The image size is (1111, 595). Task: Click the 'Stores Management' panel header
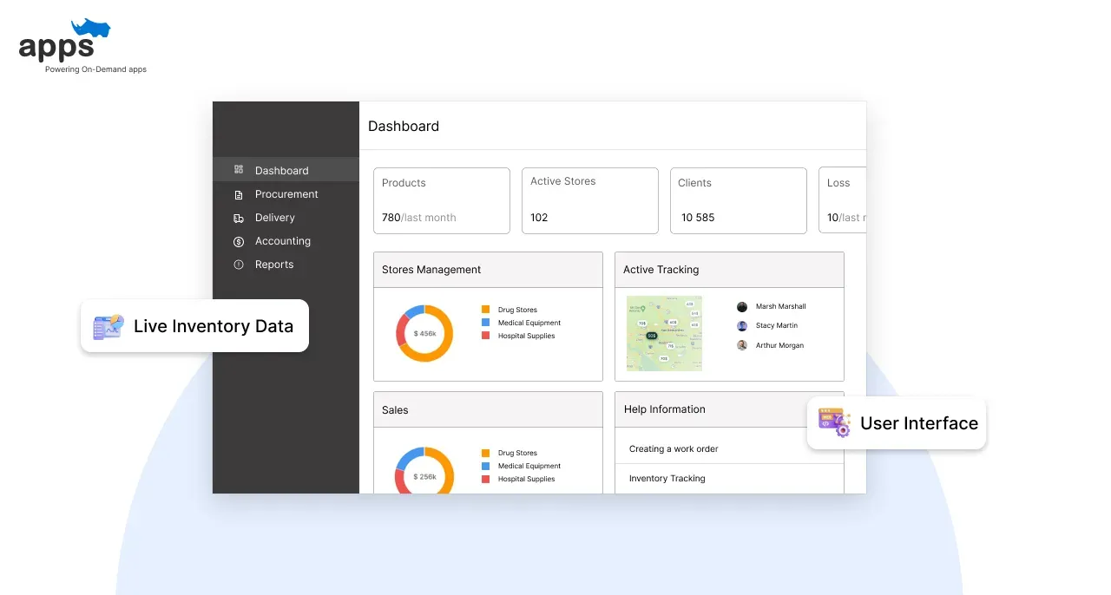coord(488,270)
